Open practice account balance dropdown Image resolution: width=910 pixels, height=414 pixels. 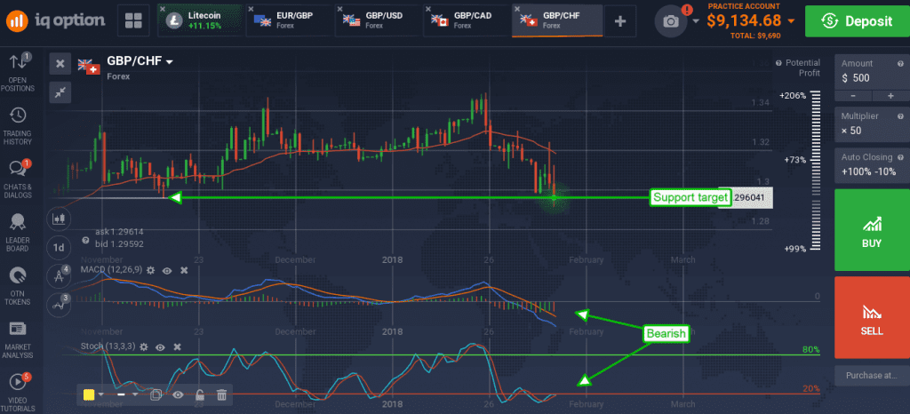tap(791, 21)
